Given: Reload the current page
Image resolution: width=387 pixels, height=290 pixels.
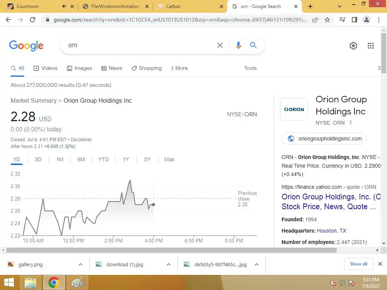Looking at the screenshot, I should click(x=33, y=20).
